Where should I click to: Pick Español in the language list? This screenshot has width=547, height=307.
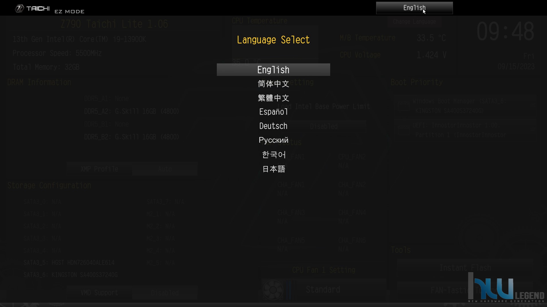point(273,112)
